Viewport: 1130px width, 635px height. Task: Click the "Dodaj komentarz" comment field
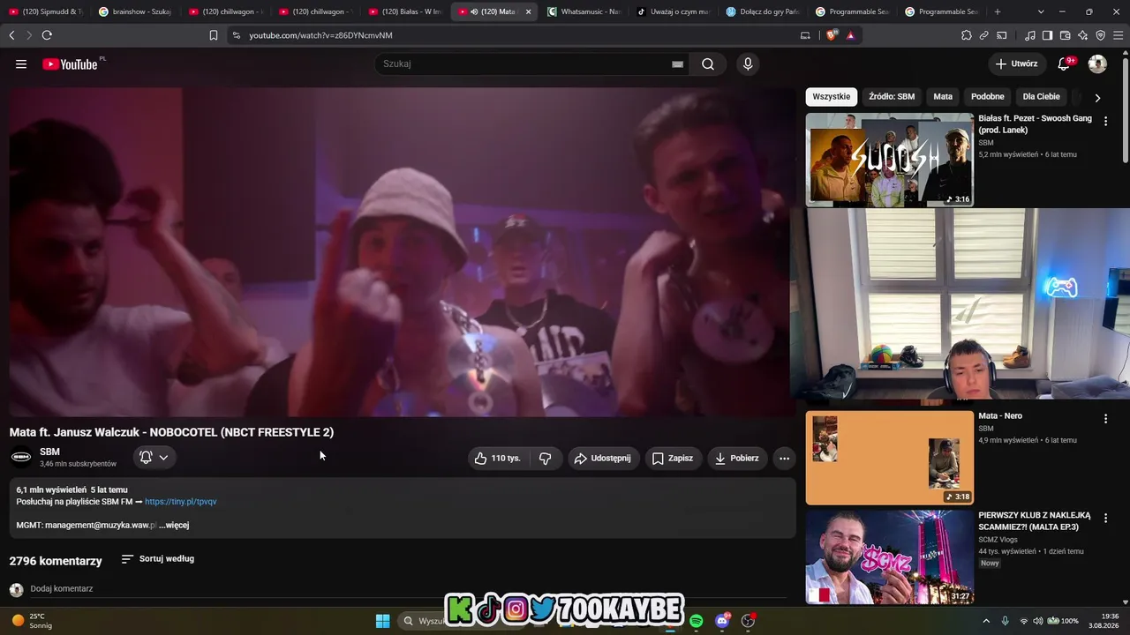[406, 589]
